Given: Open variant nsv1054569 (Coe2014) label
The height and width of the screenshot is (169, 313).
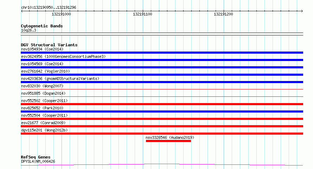Looking at the screenshot, I should pyautogui.click(x=42, y=64).
